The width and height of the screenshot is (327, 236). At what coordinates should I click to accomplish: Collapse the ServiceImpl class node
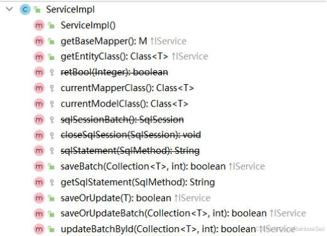[9, 9]
